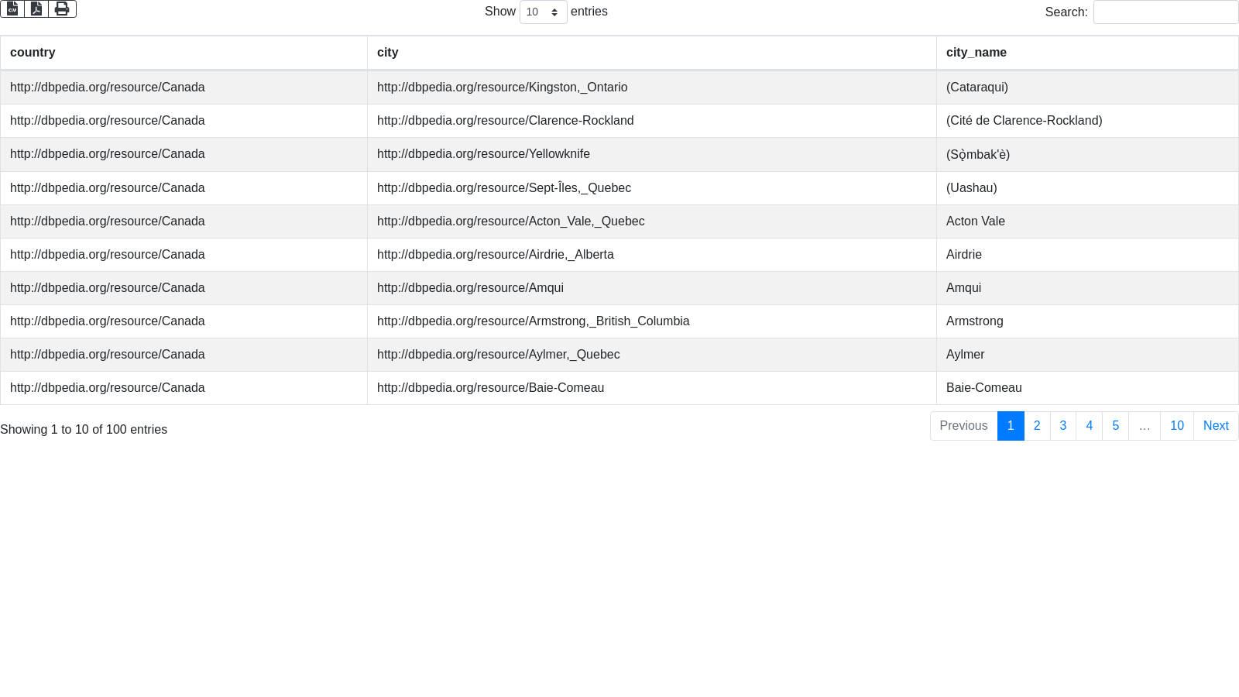Navigate to page 5
Screen dimensions: 1239x697
[x=1116, y=426]
